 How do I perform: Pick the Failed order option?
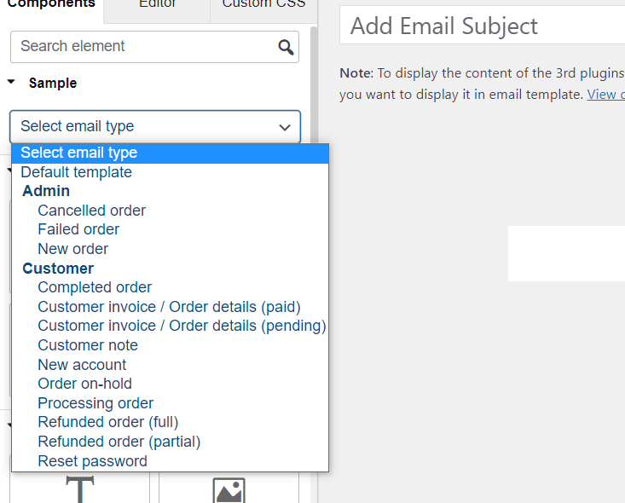pos(78,229)
